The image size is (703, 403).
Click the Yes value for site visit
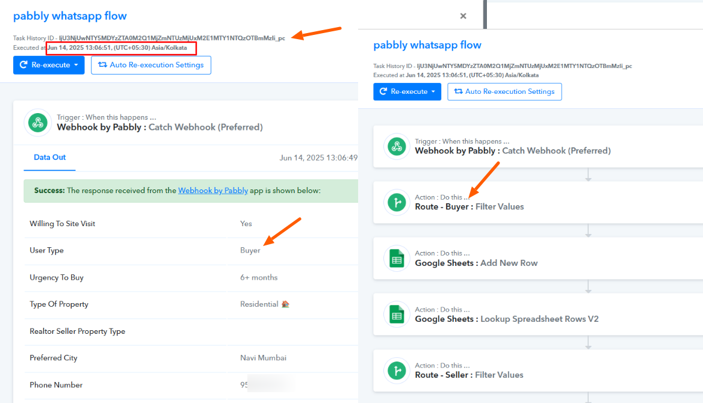246,224
